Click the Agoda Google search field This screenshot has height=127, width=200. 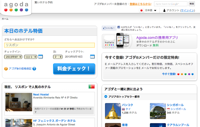[171, 4]
